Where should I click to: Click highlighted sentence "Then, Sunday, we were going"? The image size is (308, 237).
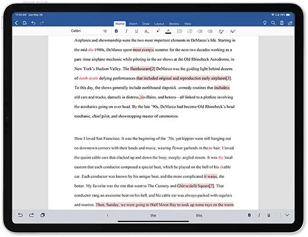pyautogui.click(x=122, y=205)
